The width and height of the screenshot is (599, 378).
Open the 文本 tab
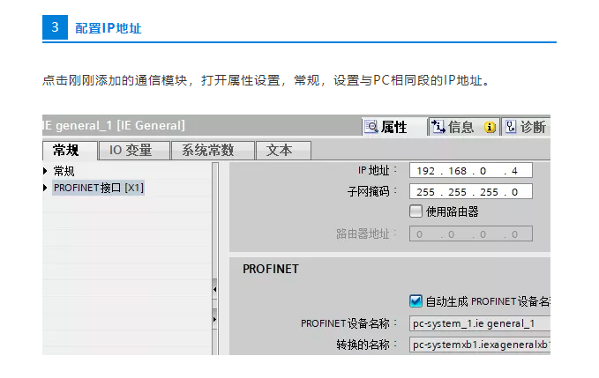(x=280, y=151)
